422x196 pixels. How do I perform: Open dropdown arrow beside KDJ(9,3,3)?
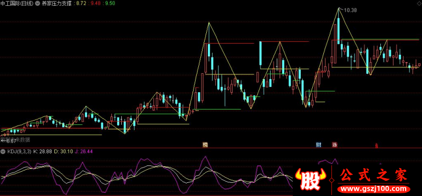[x=3, y=152]
